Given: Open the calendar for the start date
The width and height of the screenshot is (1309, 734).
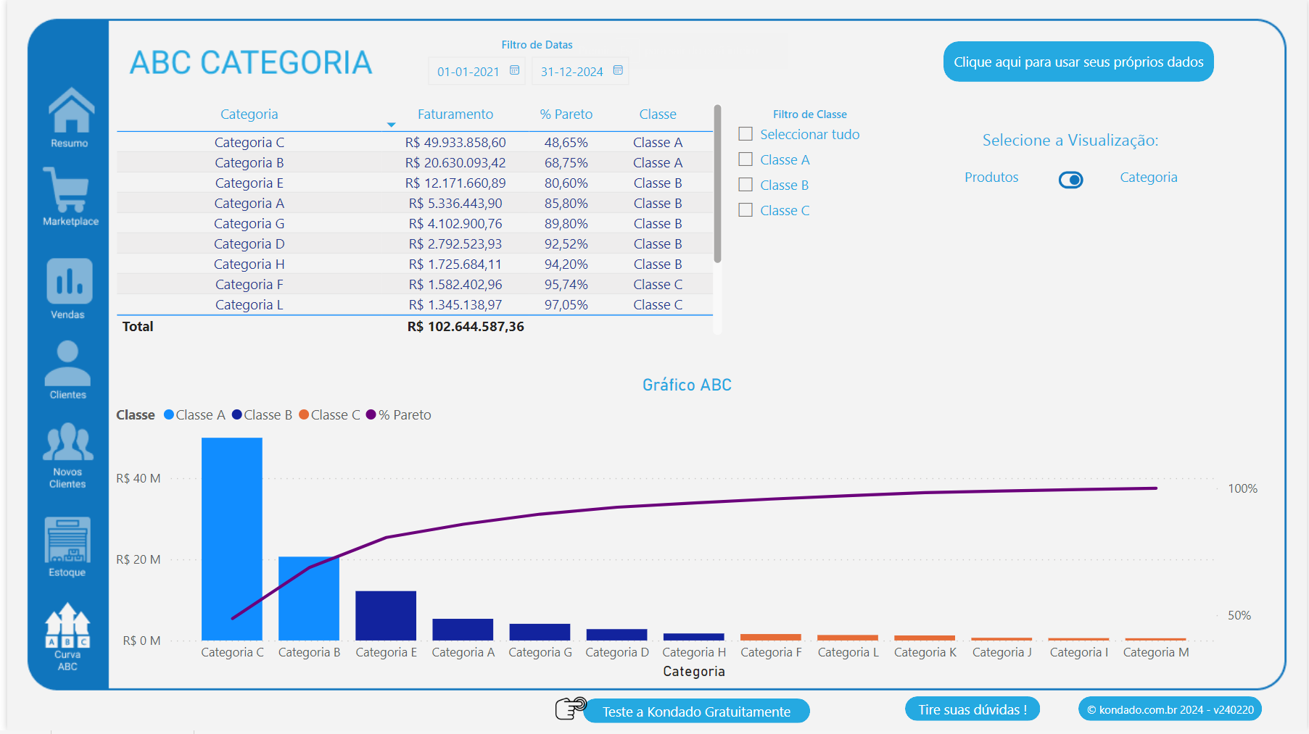Looking at the screenshot, I should click(515, 71).
